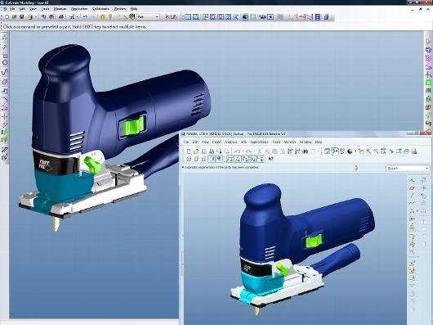Click the Line sketch tool in left CoCreate sidebar

(x=5, y=47)
